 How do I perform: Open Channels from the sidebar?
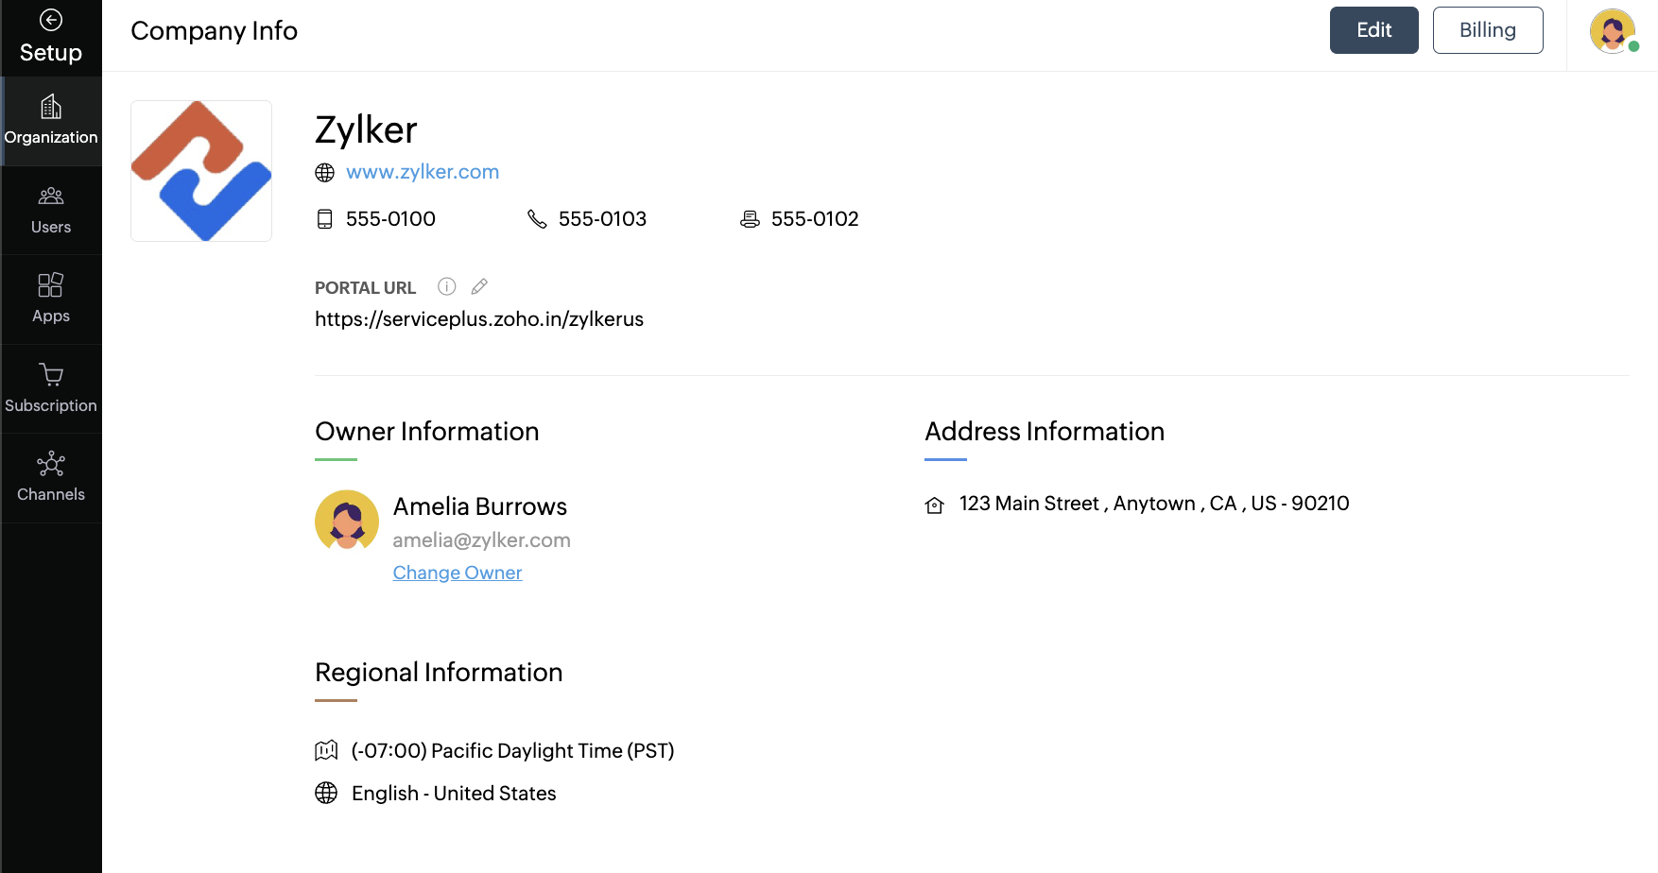[x=51, y=477]
